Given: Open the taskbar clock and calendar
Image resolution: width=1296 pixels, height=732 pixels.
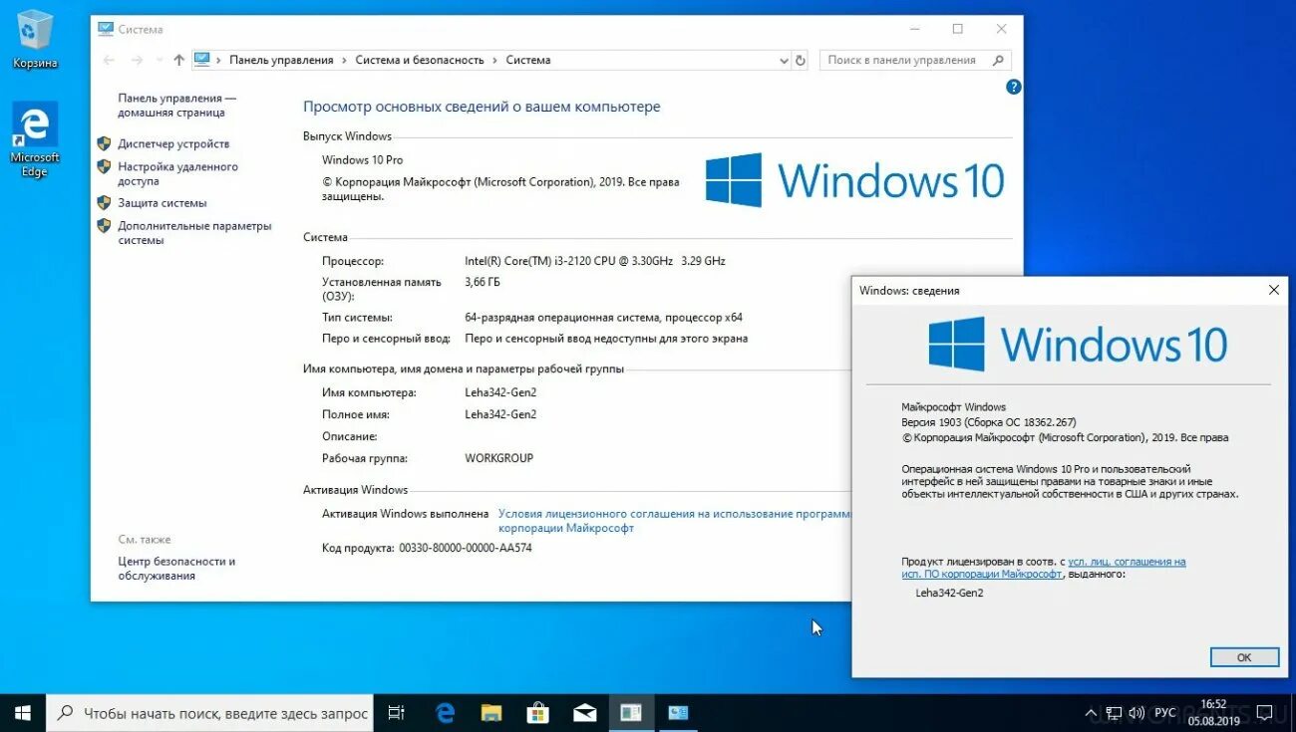Looking at the screenshot, I should click(x=1214, y=713).
